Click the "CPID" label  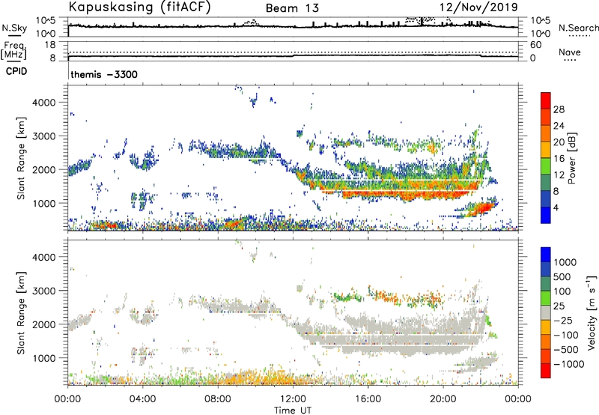pyautogui.click(x=16, y=71)
